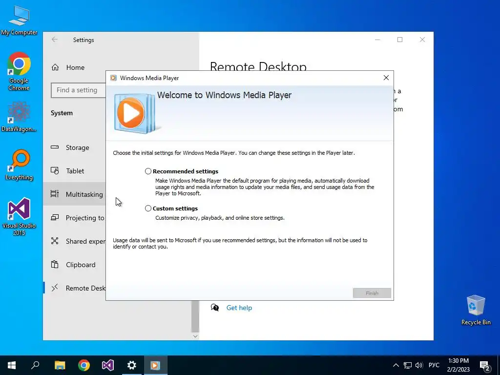
Task: Select the DataWagon desktop shortcut
Action: (19, 116)
